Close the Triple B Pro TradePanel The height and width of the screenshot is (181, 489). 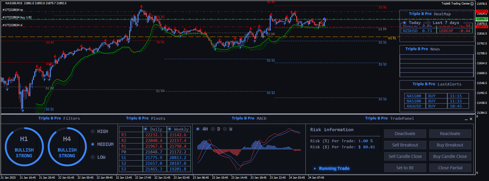pos(471,119)
